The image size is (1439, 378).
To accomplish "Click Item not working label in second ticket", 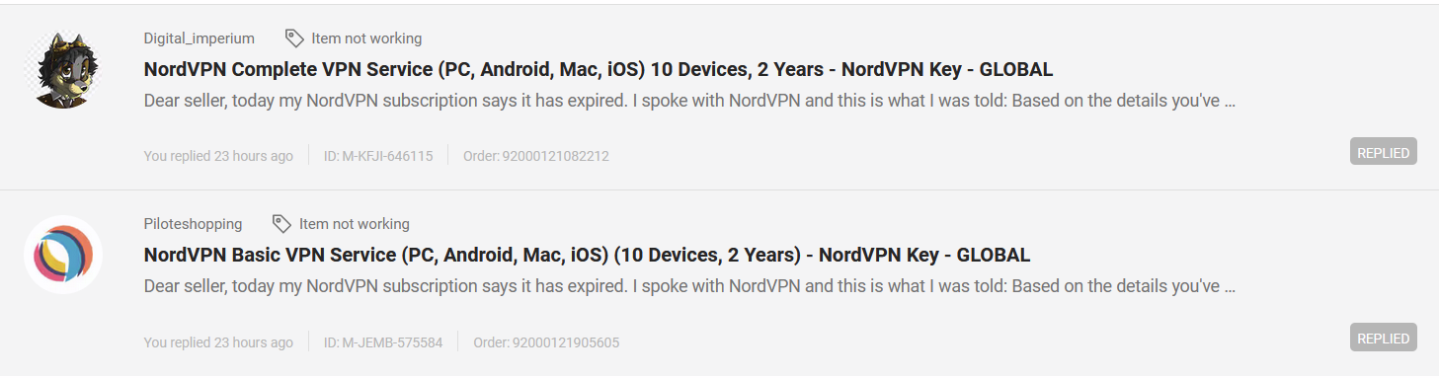I will point(355,224).
